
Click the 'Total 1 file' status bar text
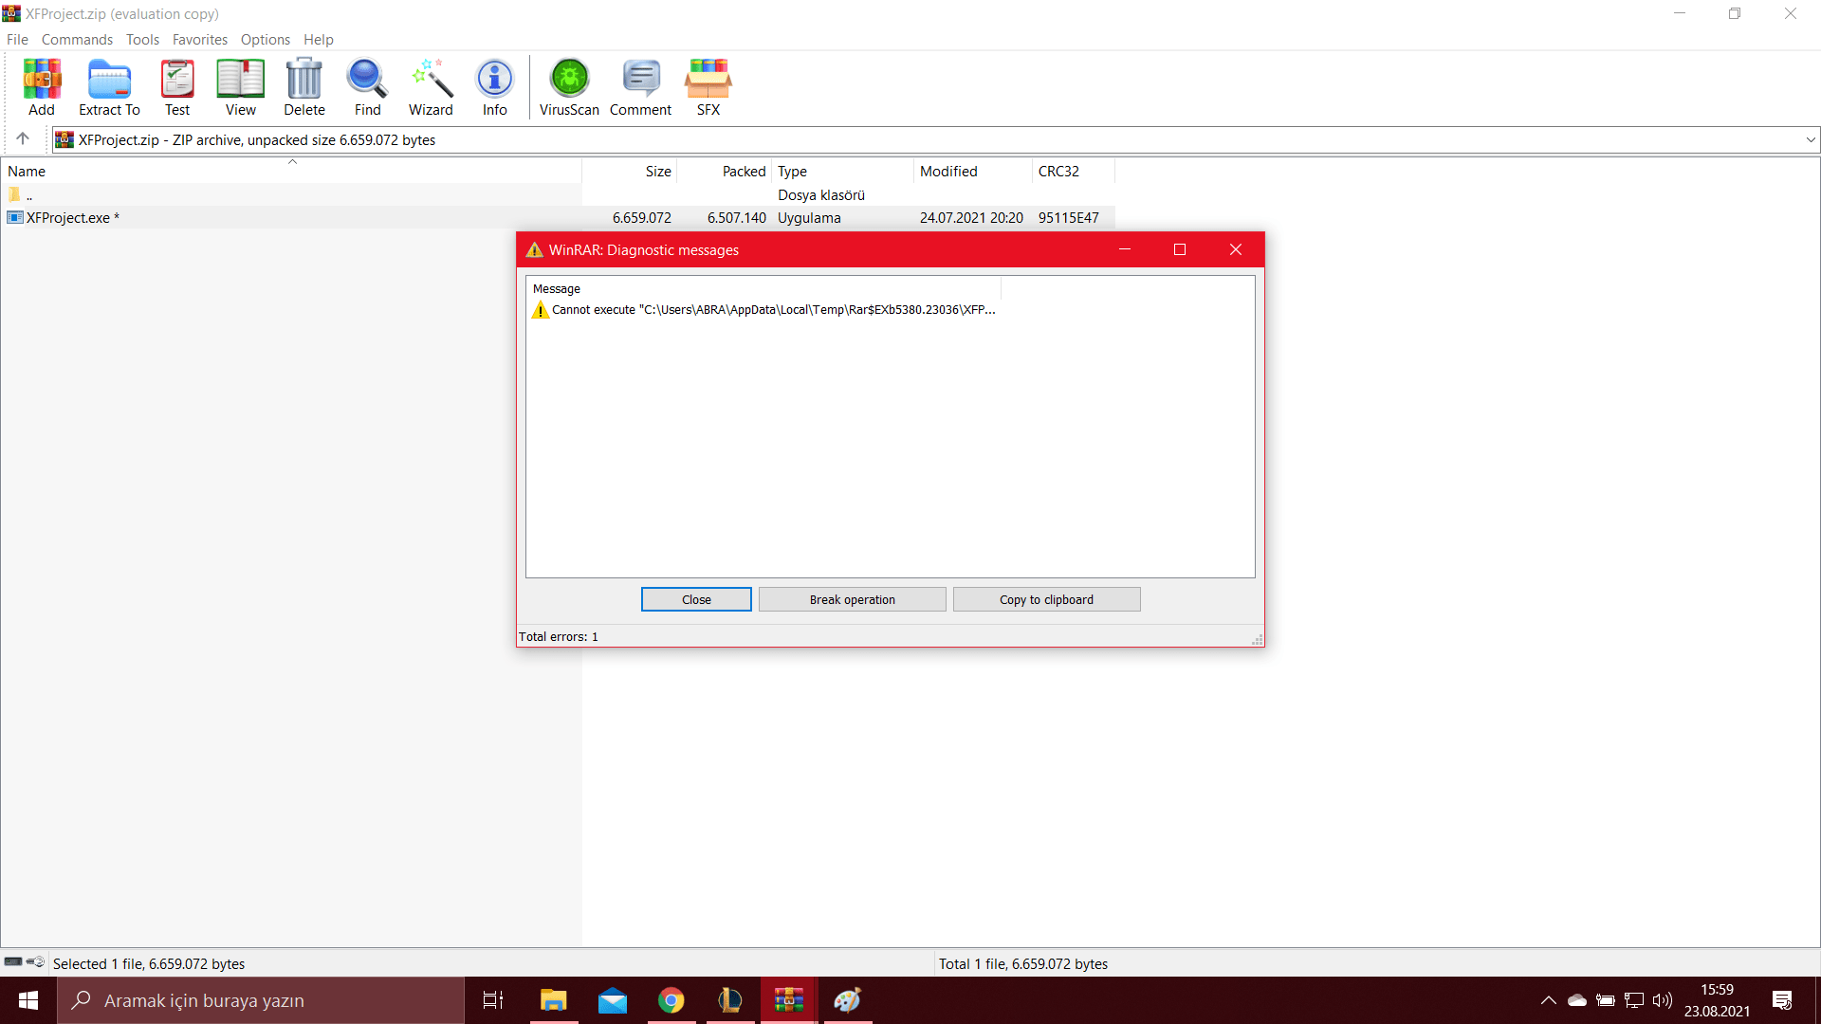pyautogui.click(x=1023, y=963)
